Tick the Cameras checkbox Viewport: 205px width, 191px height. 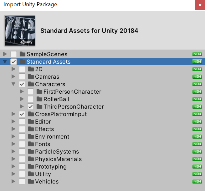tap(22, 76)
